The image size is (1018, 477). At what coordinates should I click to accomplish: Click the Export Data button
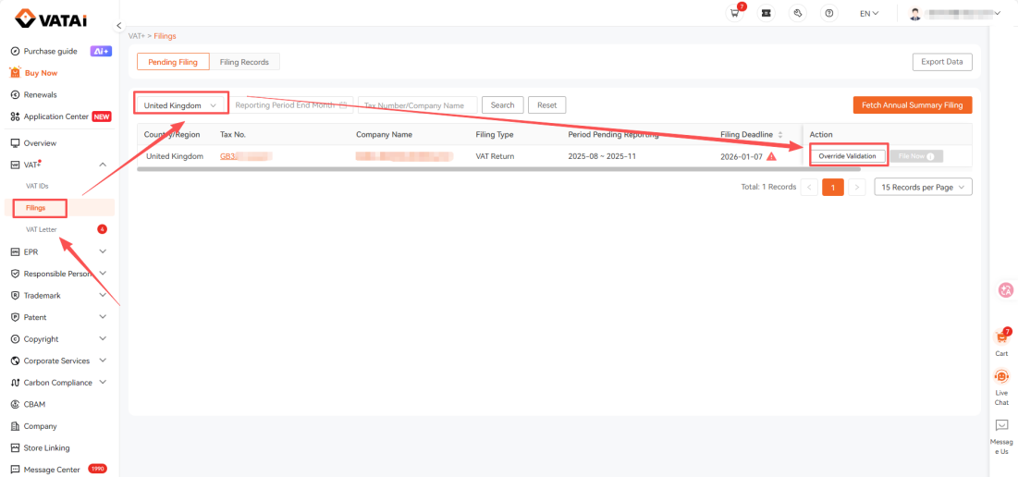[x=942, y=62]
